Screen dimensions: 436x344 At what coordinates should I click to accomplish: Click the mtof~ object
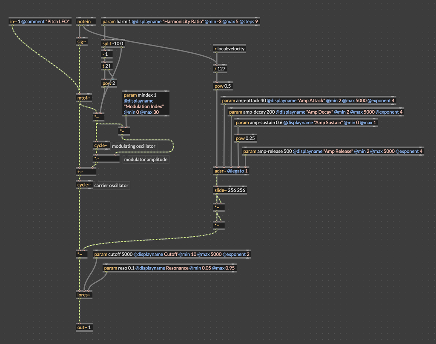(83, 97)
